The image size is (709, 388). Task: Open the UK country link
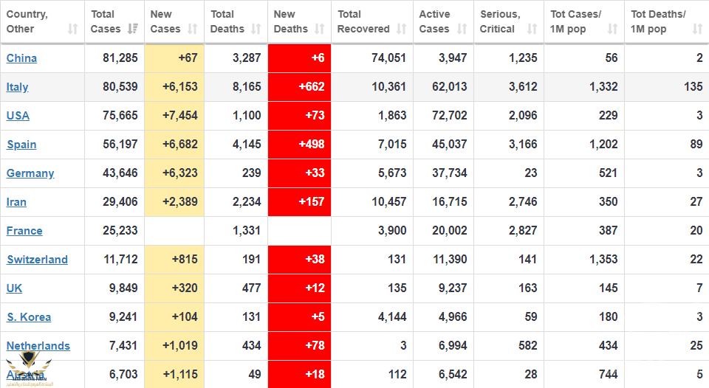14,288
